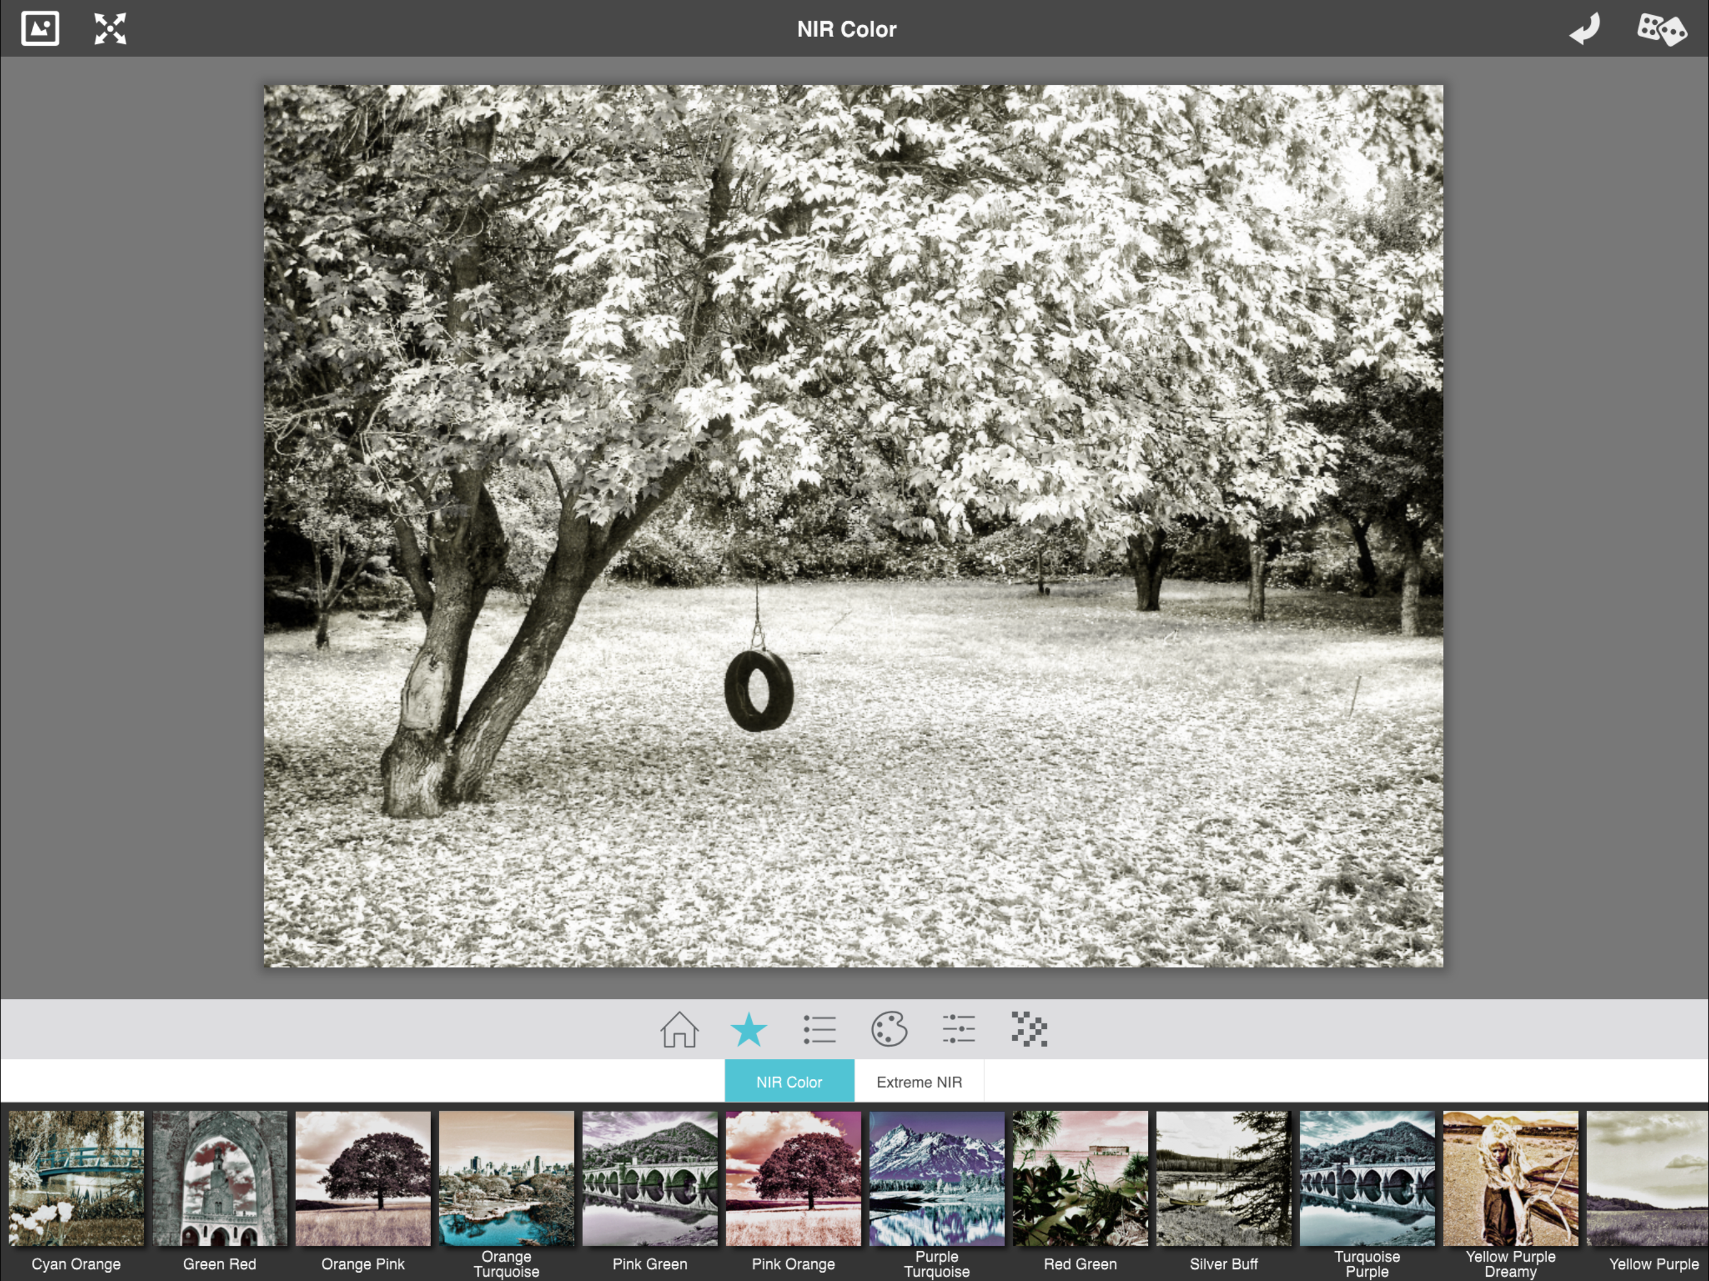Choose the Orange Turquoise preset thumbnail
The height and width of the screenshot is (1281, 1709).
(506, 1178)
